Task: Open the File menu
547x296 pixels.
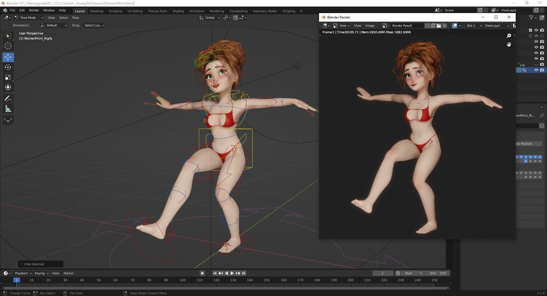Action: (13, 10)
